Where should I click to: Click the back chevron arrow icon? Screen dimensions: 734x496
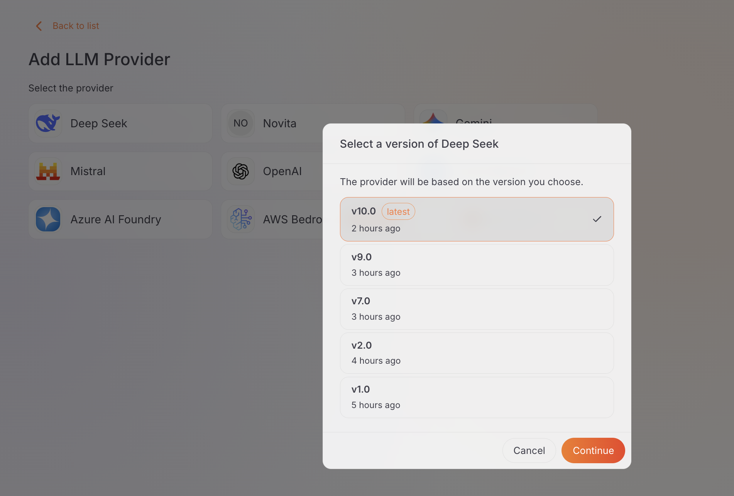click(39, 26)
